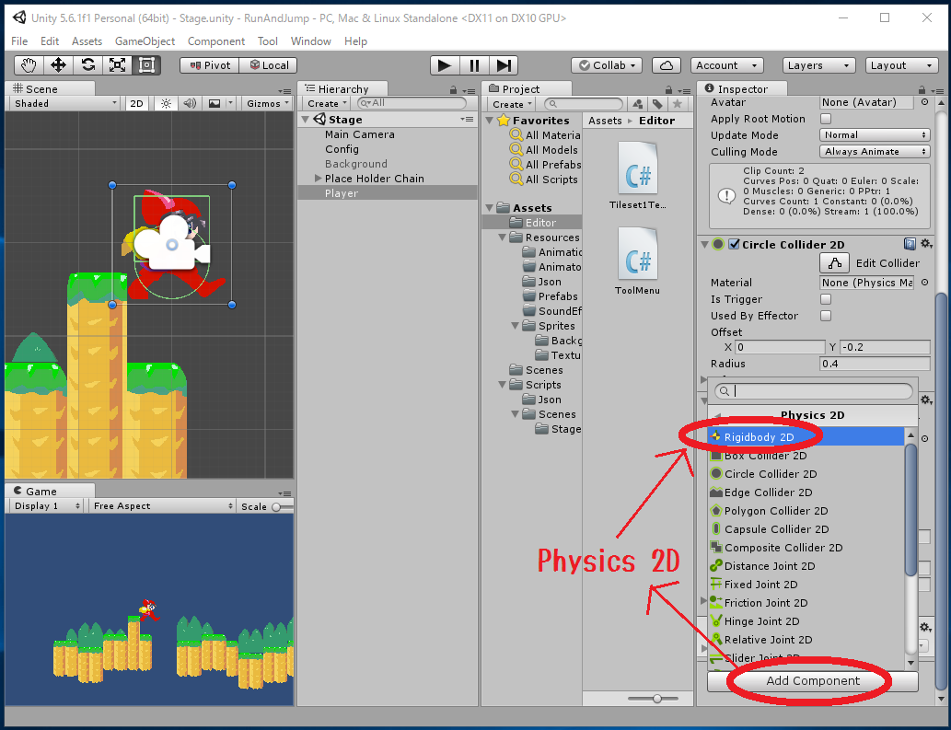
Task: Click component search field
Action: pyautogui.click(x=813, y=391)
